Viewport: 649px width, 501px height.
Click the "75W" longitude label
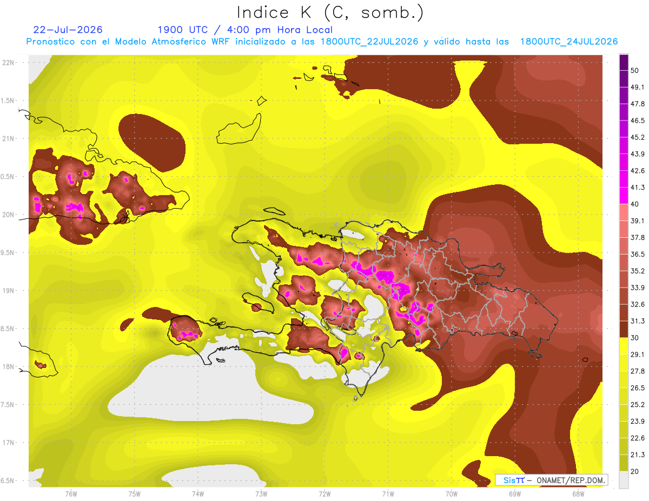point(135,493)
